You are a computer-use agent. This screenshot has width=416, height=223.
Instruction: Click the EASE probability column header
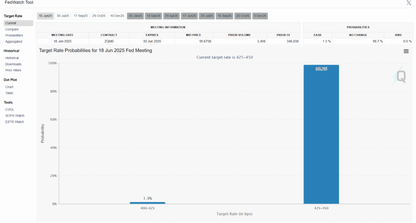pos(318,35)
